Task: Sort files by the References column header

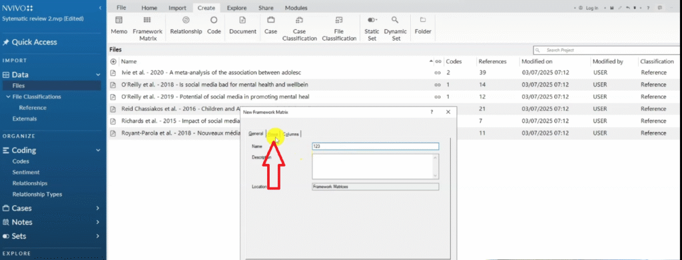Action: (492, 61)
